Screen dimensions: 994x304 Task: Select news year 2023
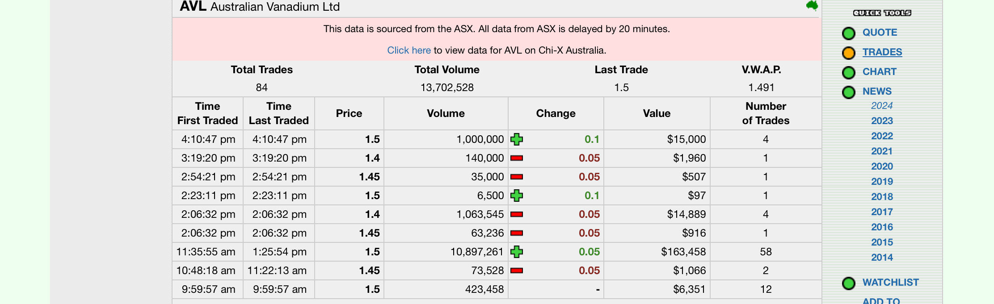coord(882,121)
